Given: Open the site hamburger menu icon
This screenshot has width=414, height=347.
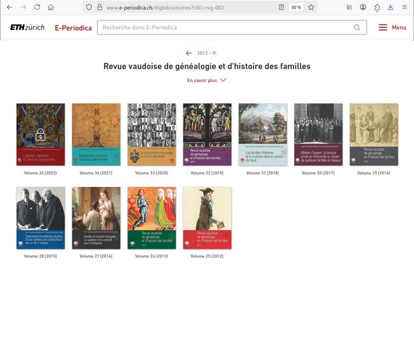Looking at the screenshot, I should pyautogui.click(x=383, y=27).
